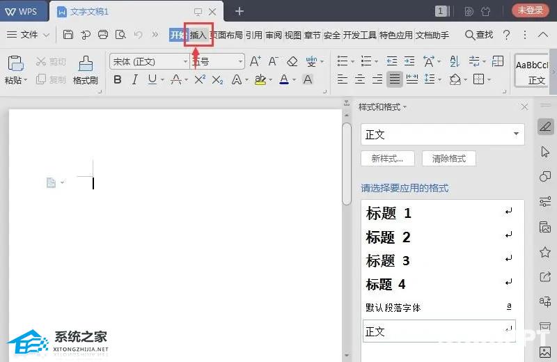
Task: Toggle the styles pen icon in sidebar
Action: click(x=545, y=127)
